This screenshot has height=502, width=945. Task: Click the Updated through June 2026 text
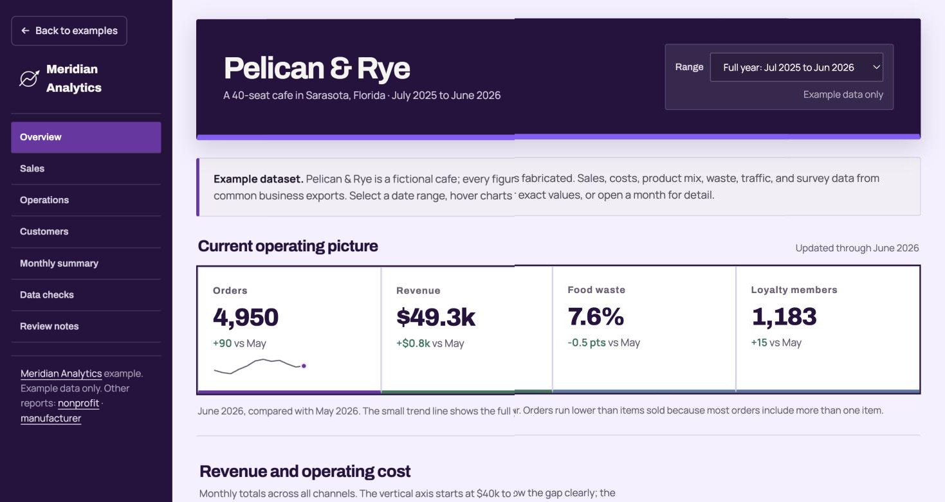click(857, 248)
